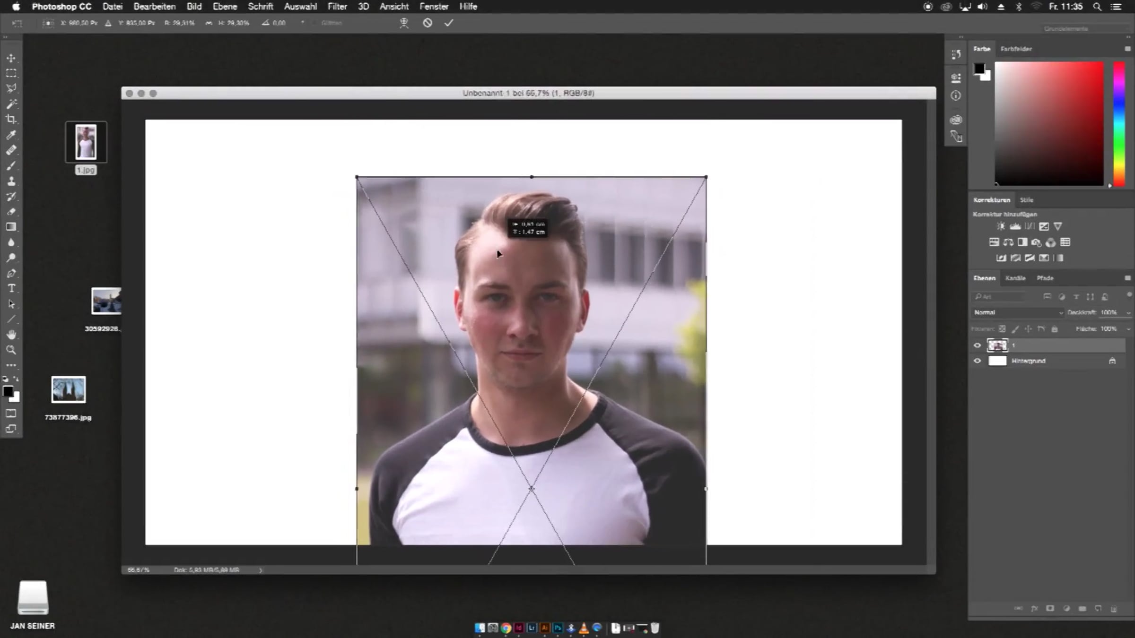Toggle the lock-all padlock in Fixieren row

click(x=1055, y=329)
